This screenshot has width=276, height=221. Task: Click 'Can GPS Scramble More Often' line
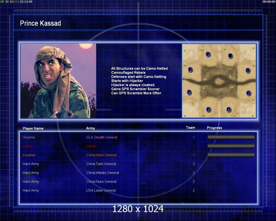(x=136, y=93)
